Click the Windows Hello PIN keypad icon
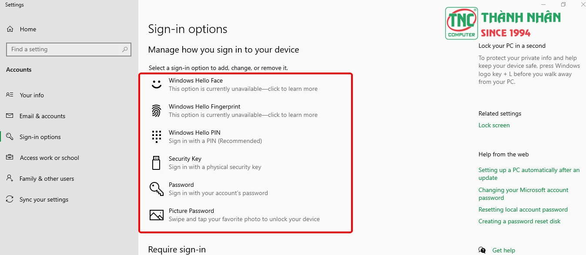This screenshot has height=255, width=586. pos(157,136)
